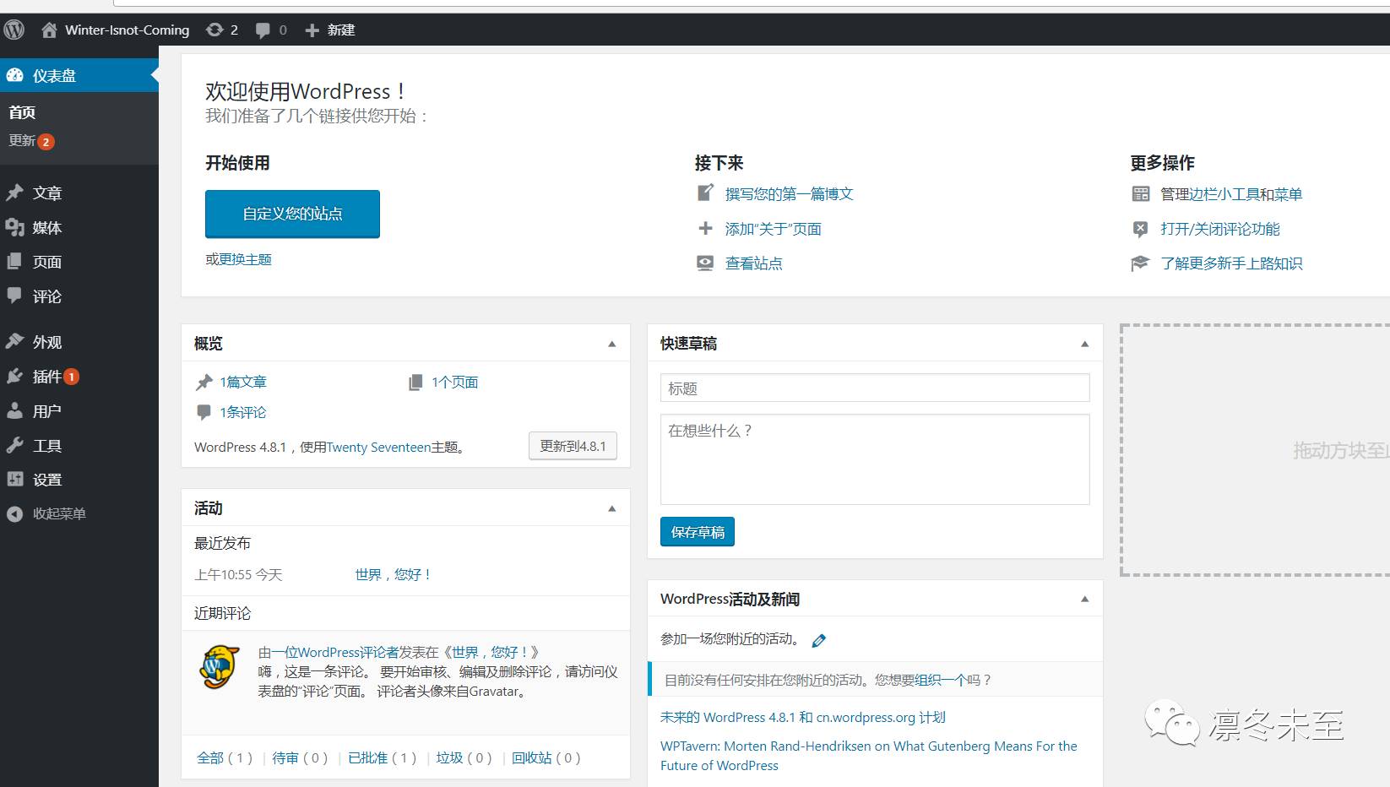Open the 1篇文章 count link
This screenshot has height=787, width=1390.
243,383
